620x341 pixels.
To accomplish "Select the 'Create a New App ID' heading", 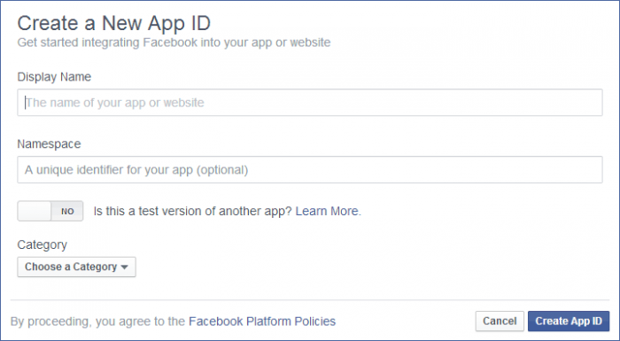I will coord(114,23).
